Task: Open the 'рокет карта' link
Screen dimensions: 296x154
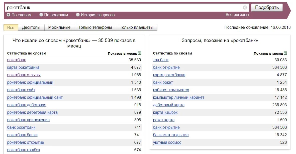Action: 164,120
